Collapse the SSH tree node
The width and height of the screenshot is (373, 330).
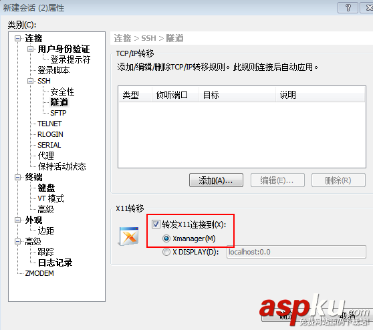(30, 81)
